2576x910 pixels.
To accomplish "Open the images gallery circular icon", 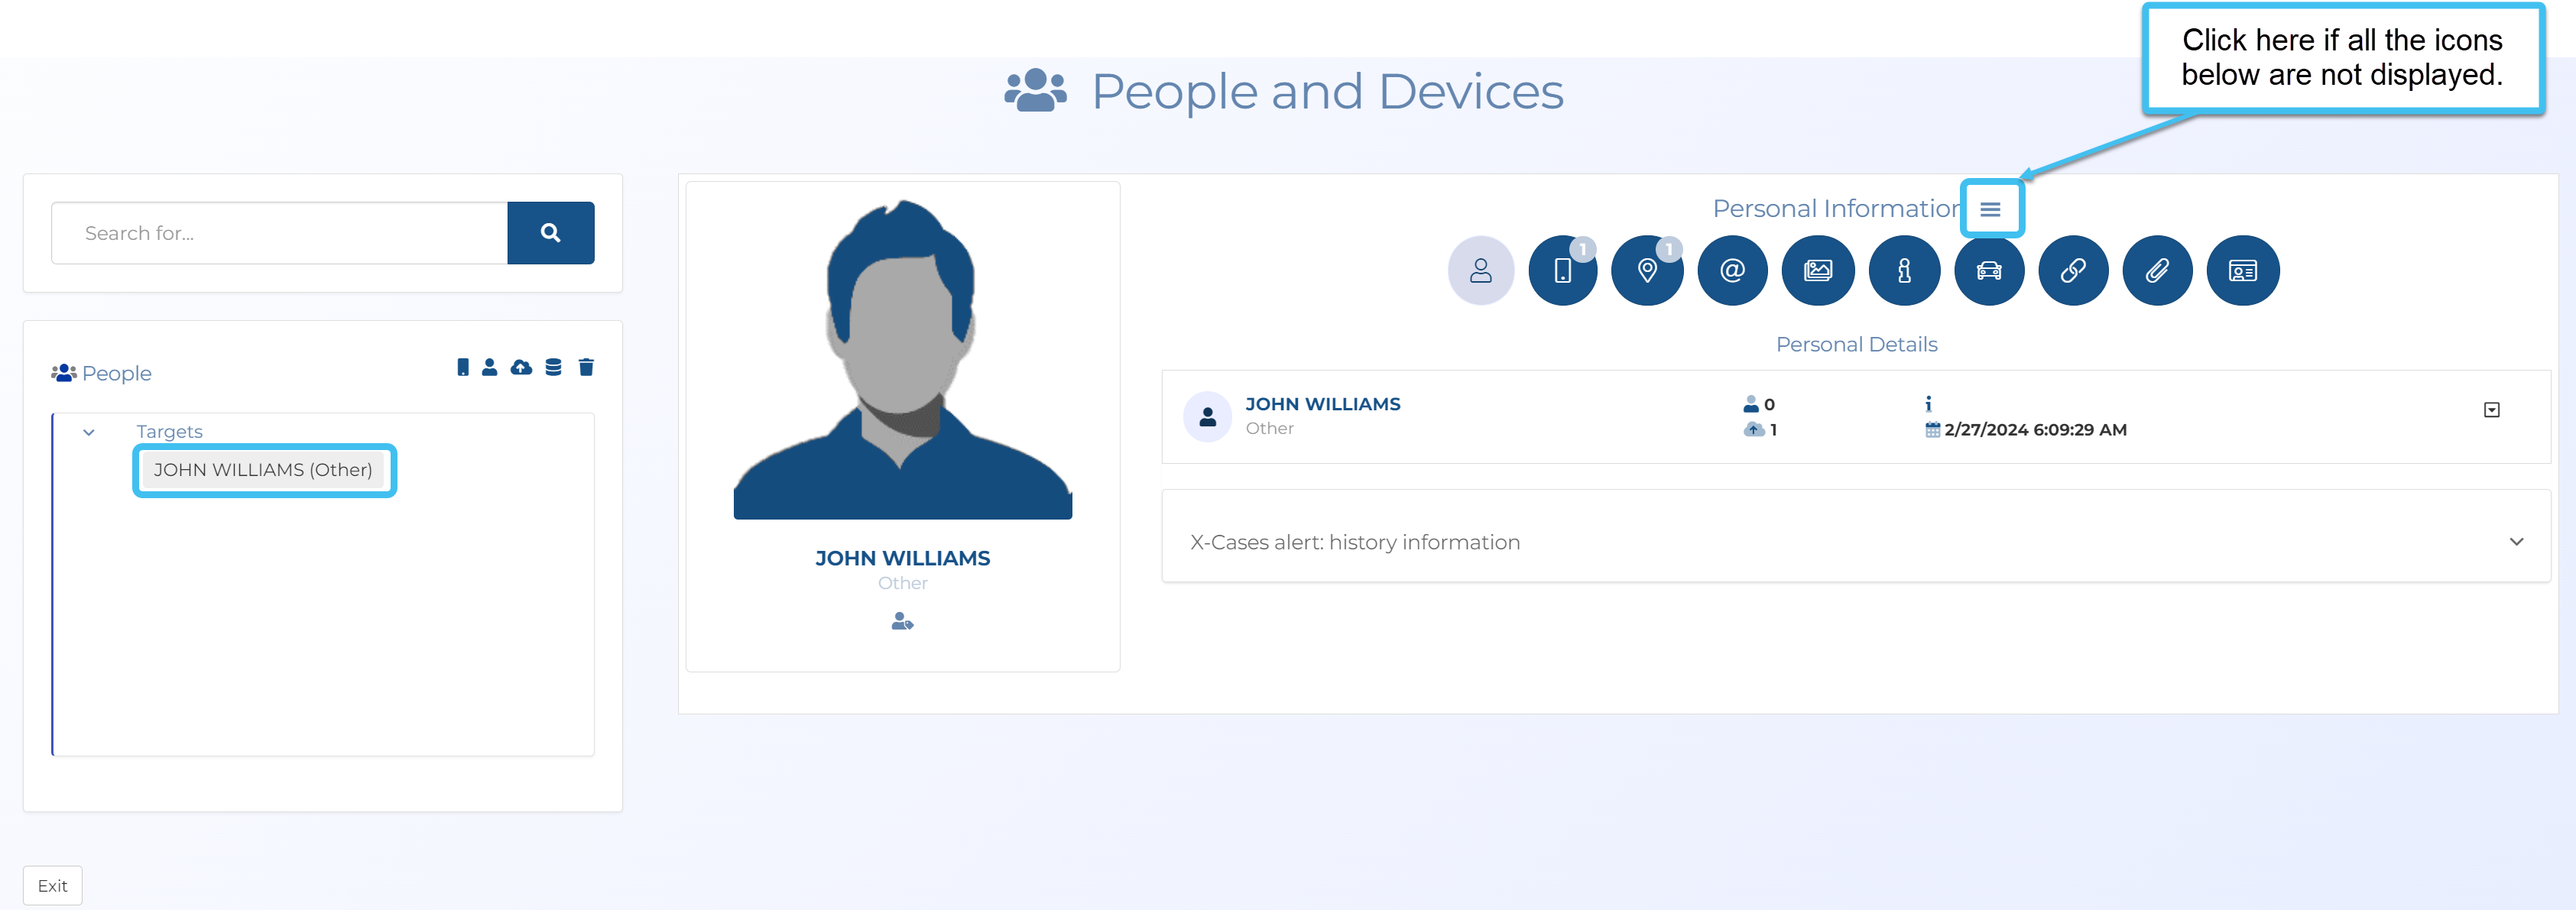I will (1817, 271).
